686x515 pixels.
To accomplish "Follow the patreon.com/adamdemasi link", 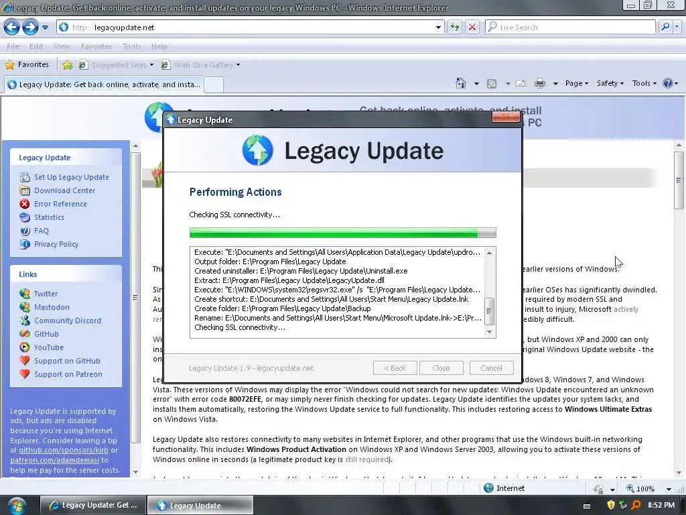I will tap(55, 460).
